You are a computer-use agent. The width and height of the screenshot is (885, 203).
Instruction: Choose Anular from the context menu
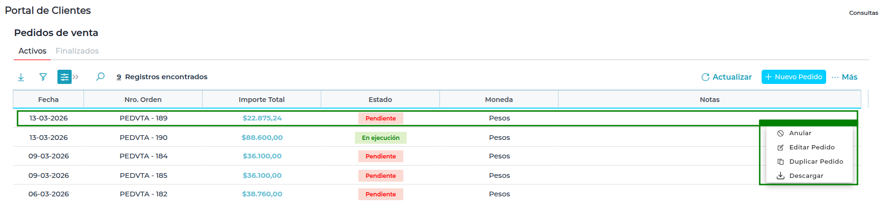tap(800, 133)
